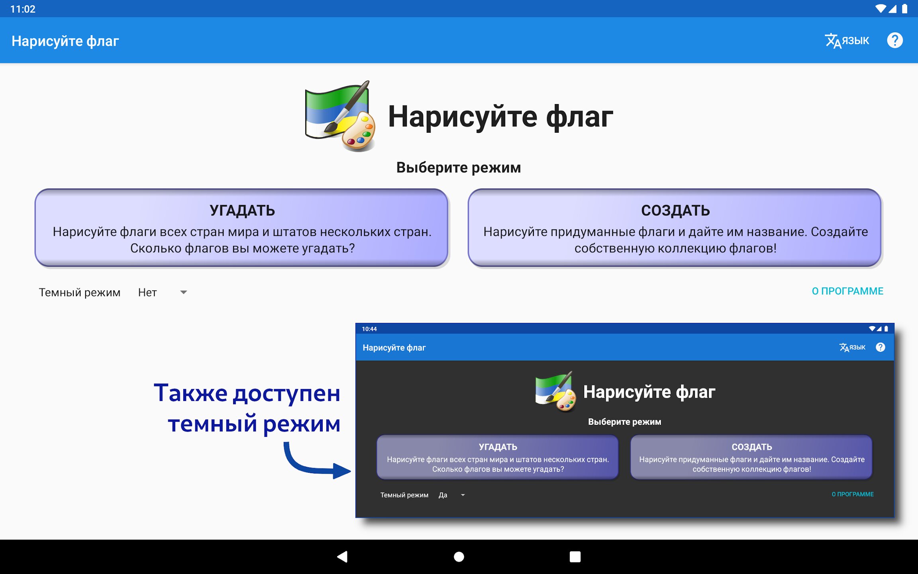The image size is (918, 574).
Task: Click О ПРОГРАММЕ in the dark preview
Action: pos(852,494)
